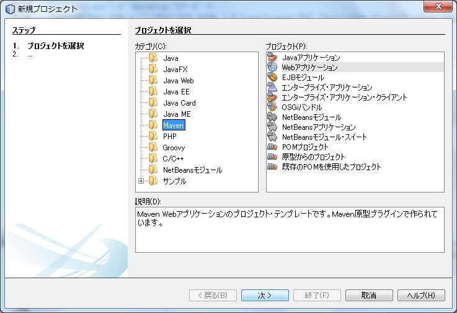This screenshot has width=457, height=313.
Task: Click the エンタープライズ・アプリケーション・クライアント icon
Action: 272,97
